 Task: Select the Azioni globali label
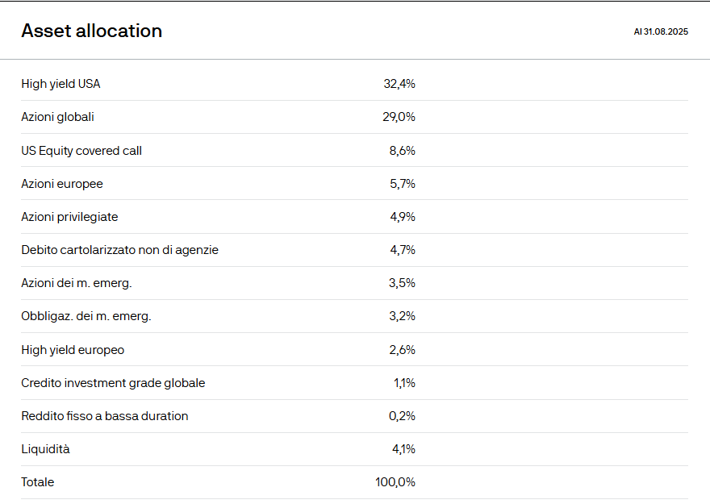pos(57,117)
